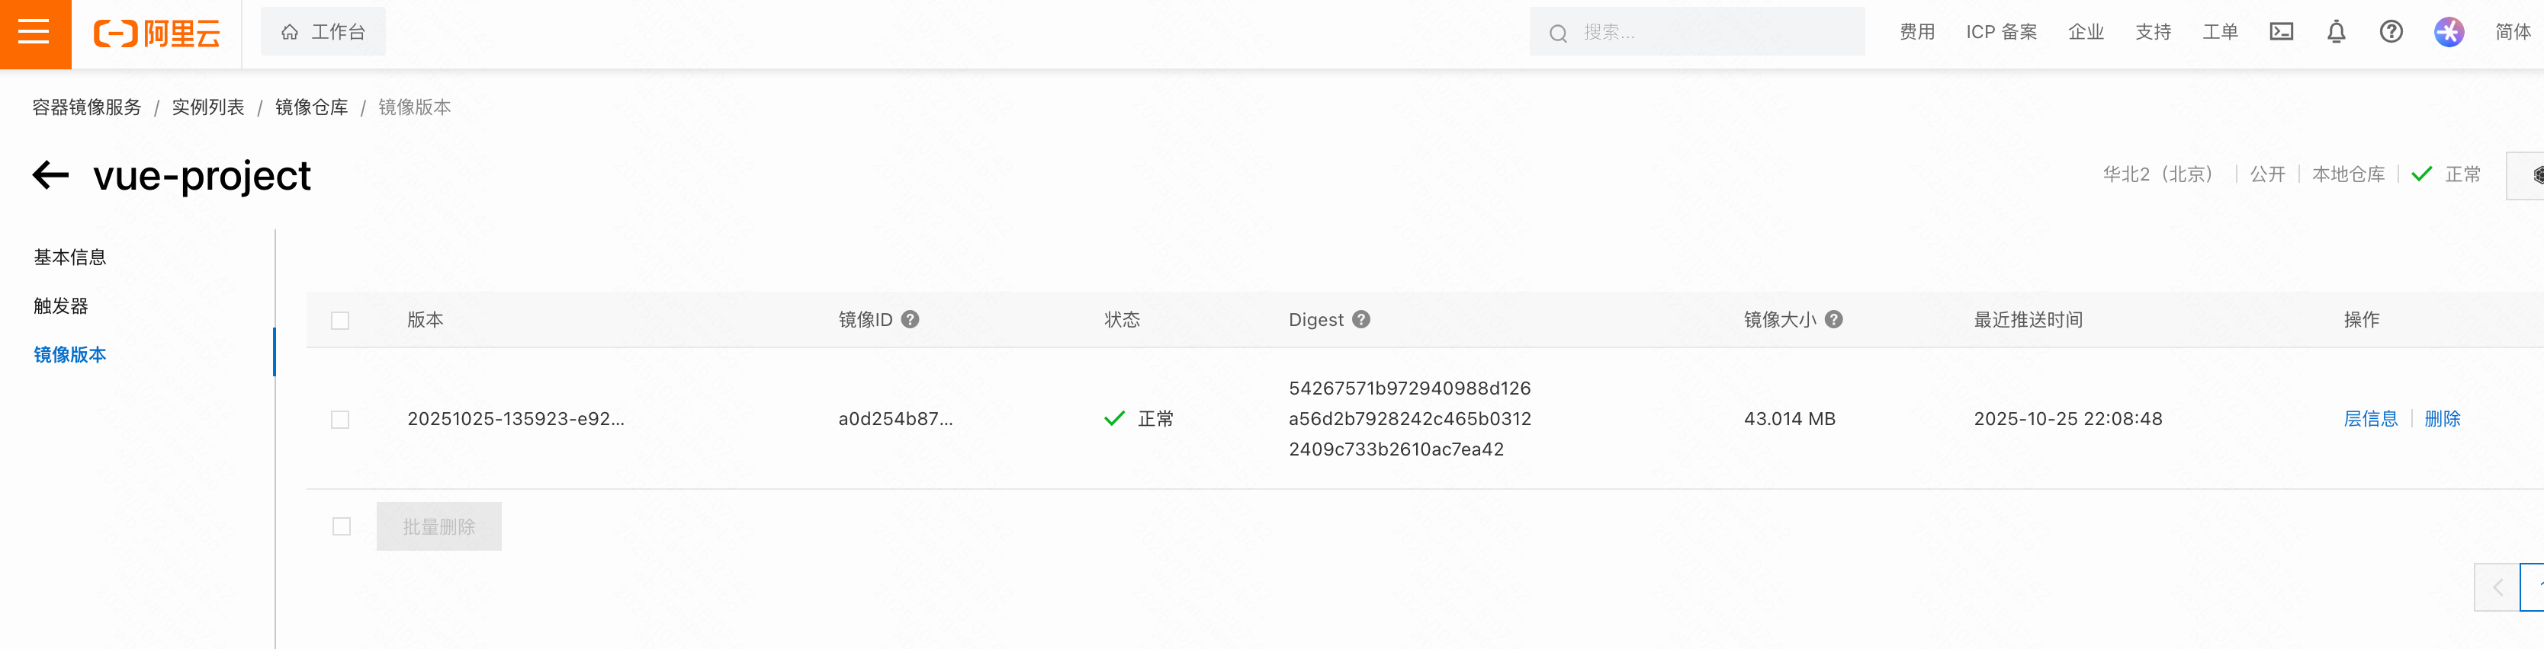Open the notifications bell

tap(2336, 33)
